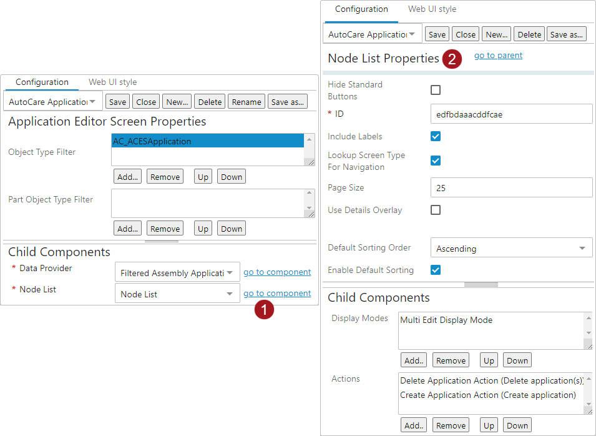The height and width of the screenshot is (436, 596).
Task: Click Close in Application Editor Screen panel
Action: click(x=146, y=102)
